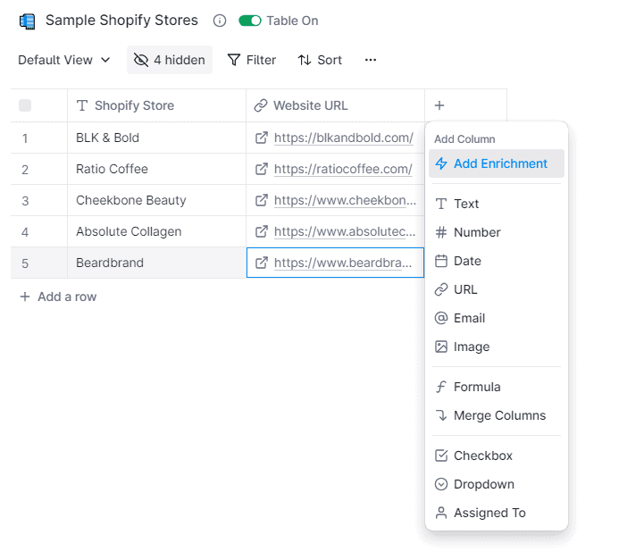644x560 pixels.
Task: Add a Dropdown column
Action: [x=496, y=484]
